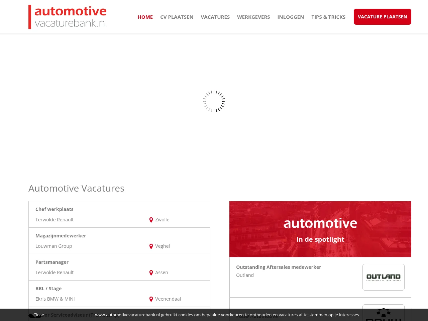Click the Louwman Group company text
The height and width of the screenshot is (321, 428).
tap(54, 246)
